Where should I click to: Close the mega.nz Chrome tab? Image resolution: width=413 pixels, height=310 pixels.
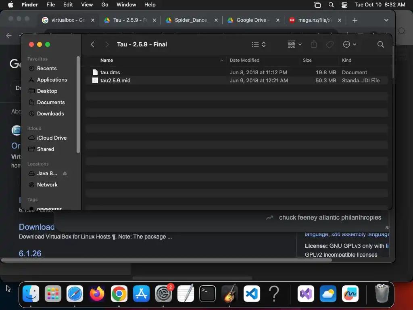click(340, 20)
